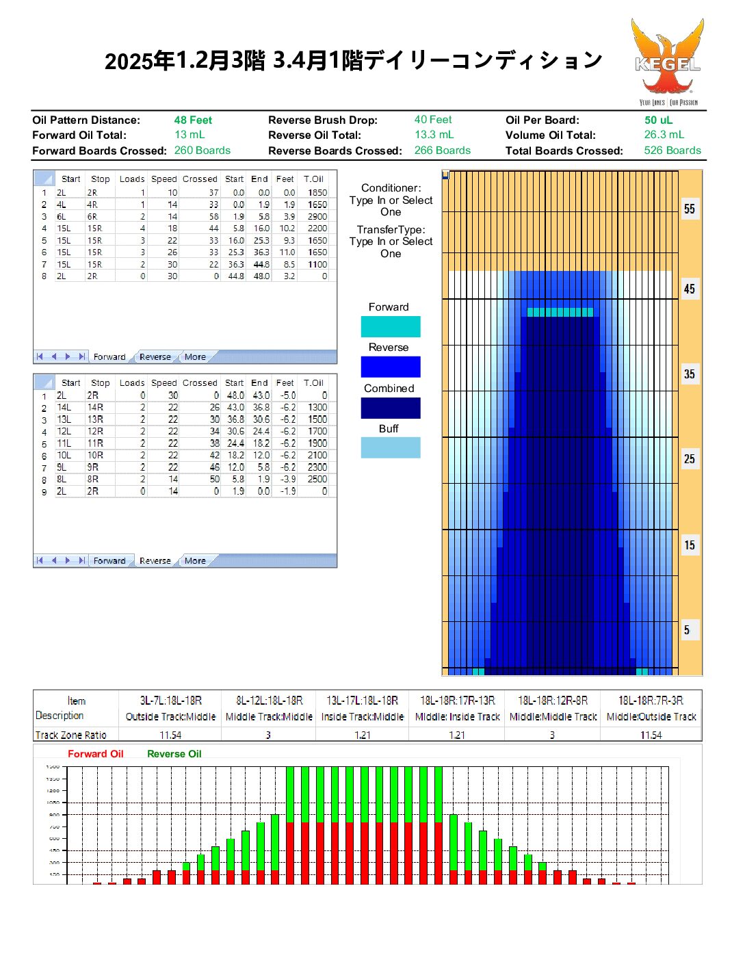
Task: Go to first sheet arrow under reverse loads table
Action: (x=40, y=560)
